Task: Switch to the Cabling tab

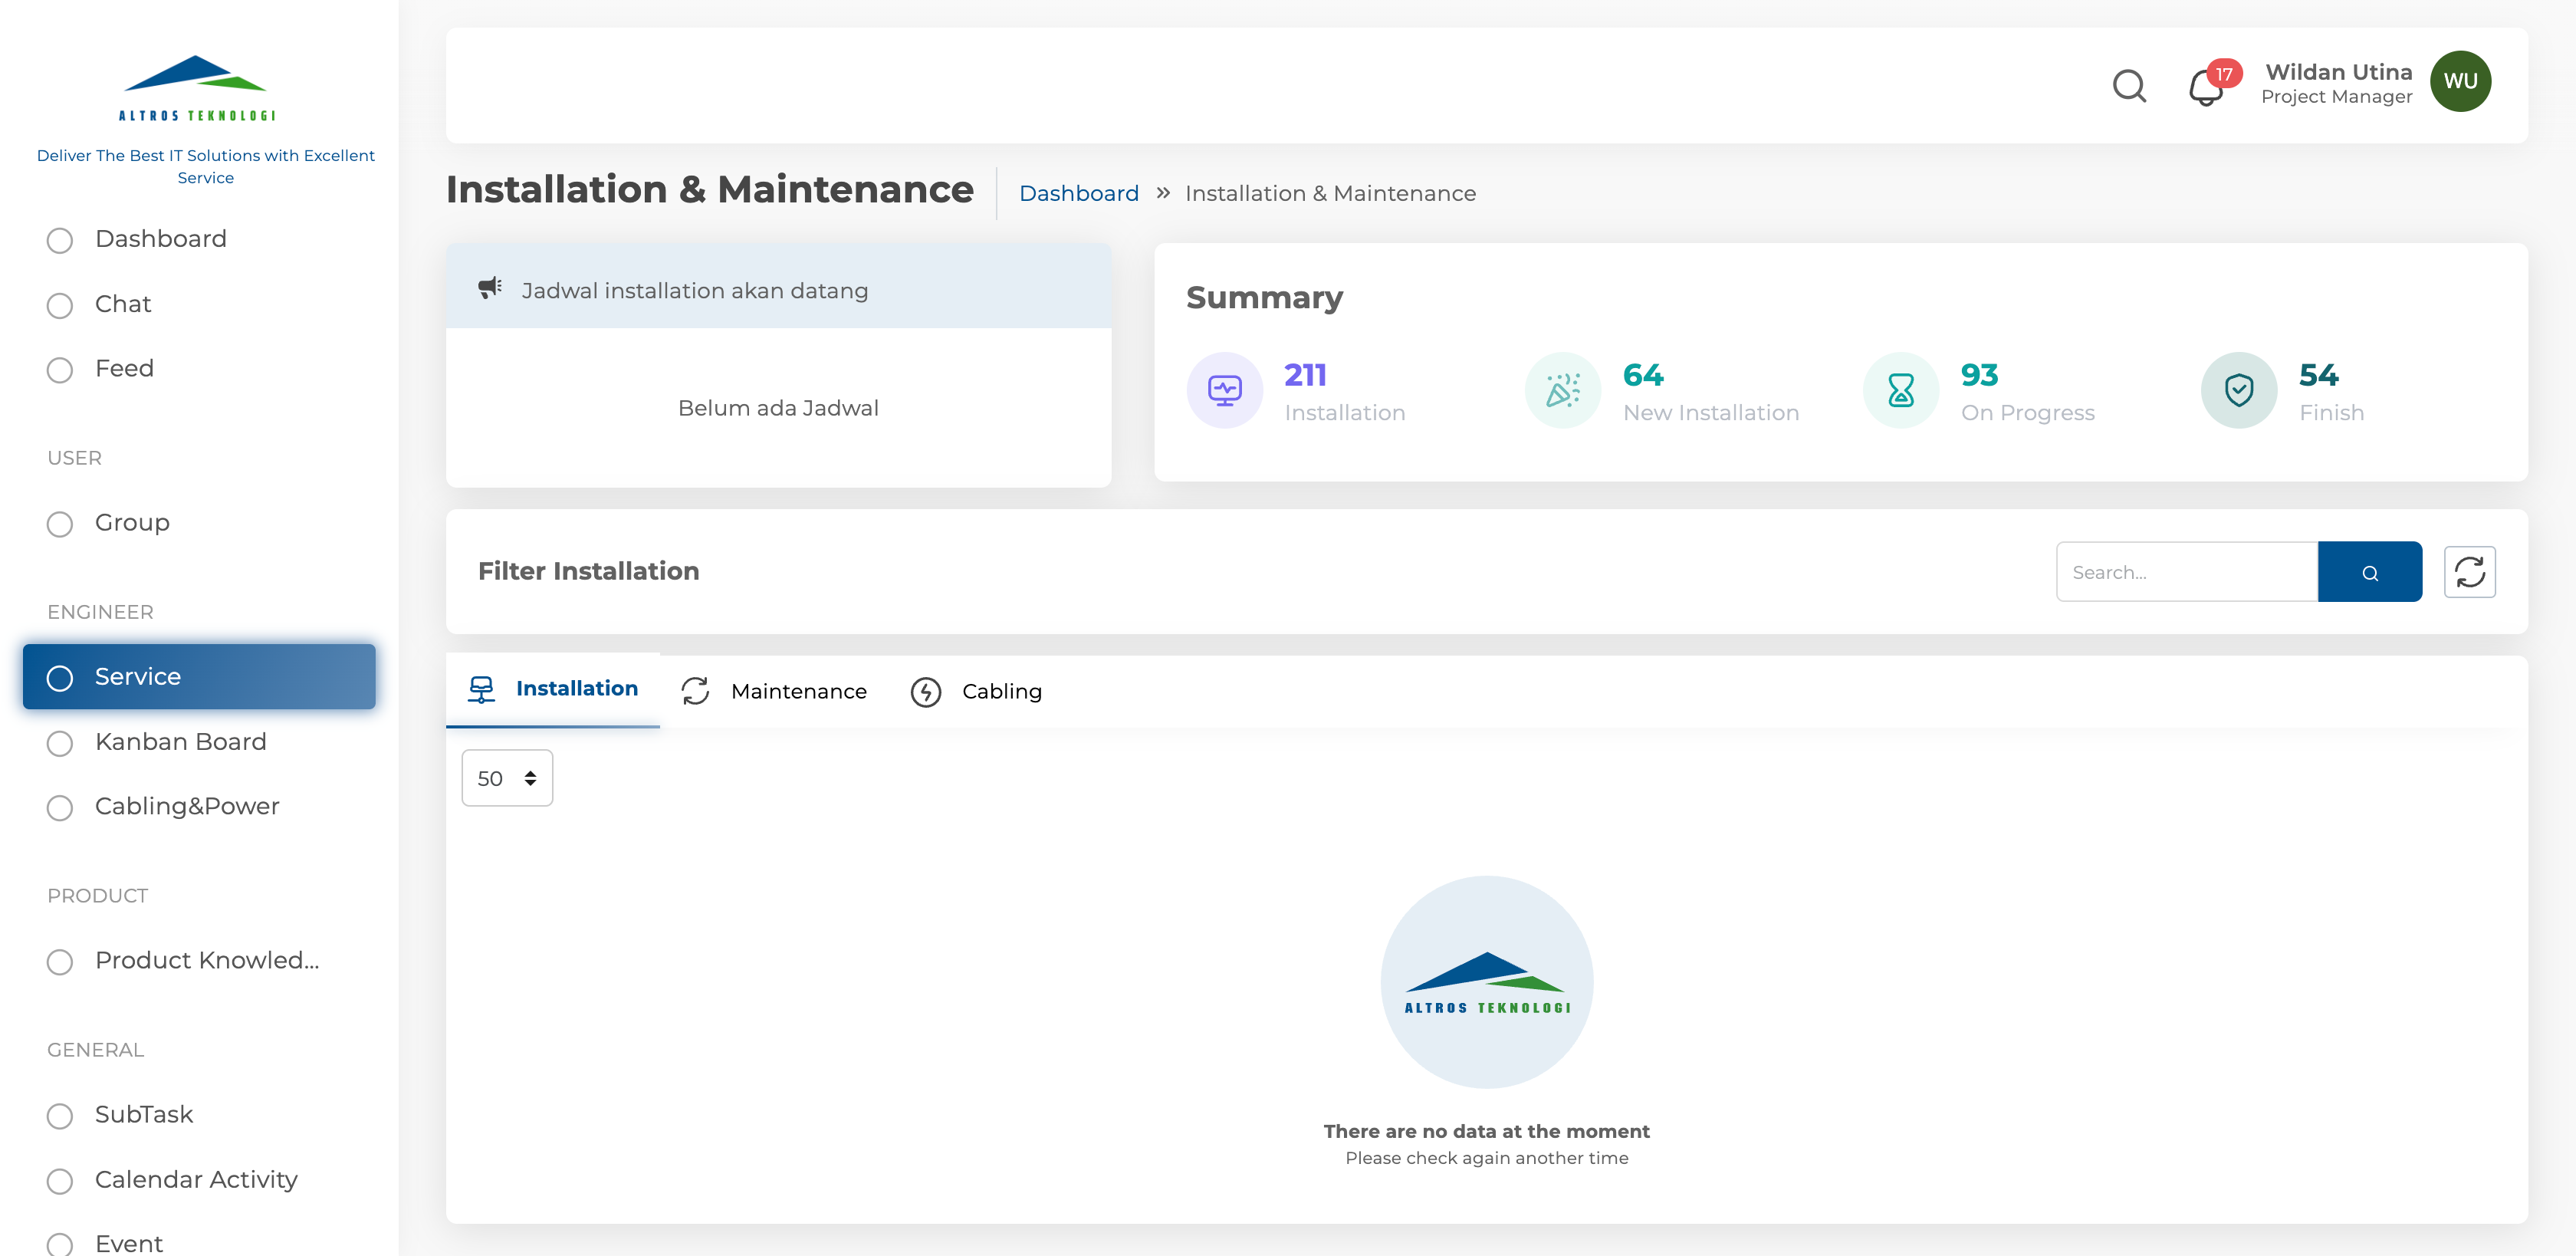Action: [x=976, y=691]
